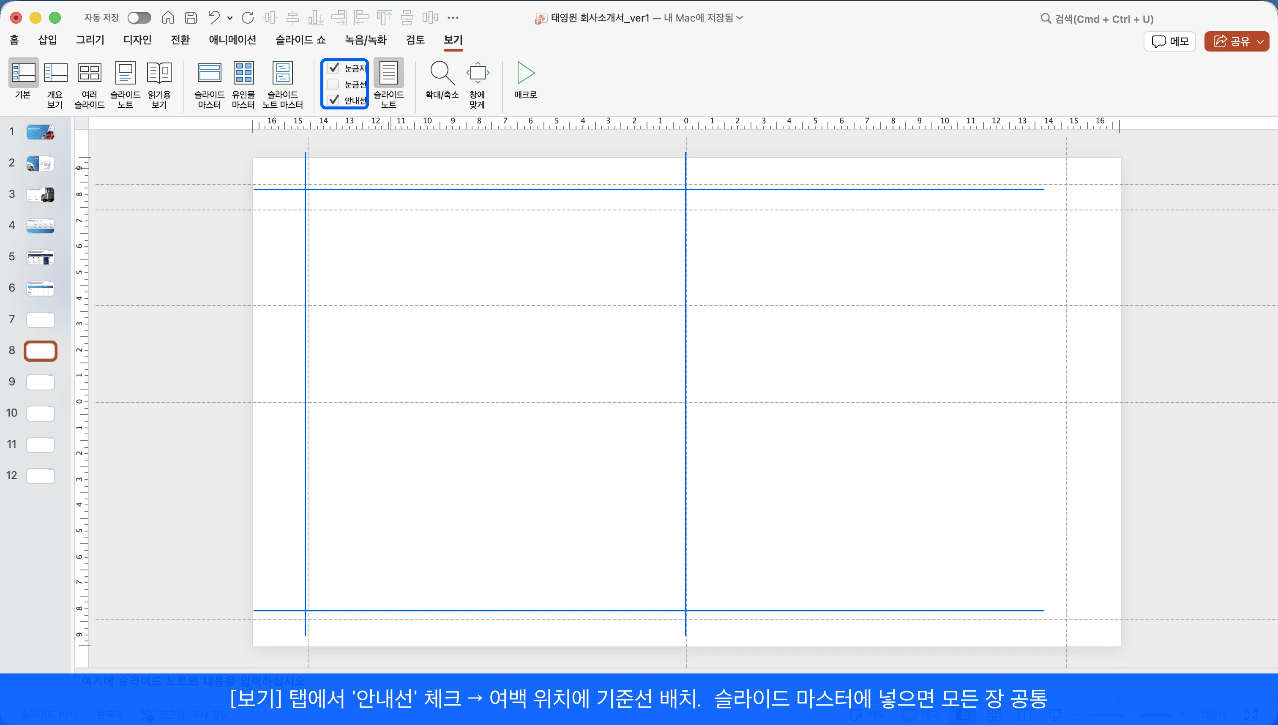Click the align right icon in quick access toolbar

click(339, 18)
